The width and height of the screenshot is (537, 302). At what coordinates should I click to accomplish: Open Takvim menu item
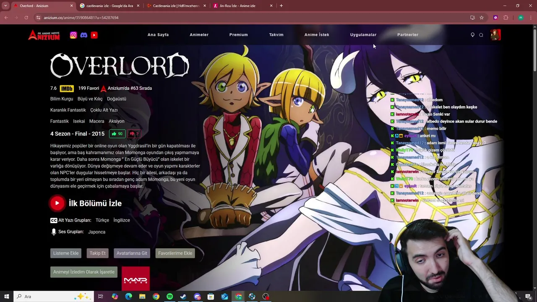coord(276,35)
